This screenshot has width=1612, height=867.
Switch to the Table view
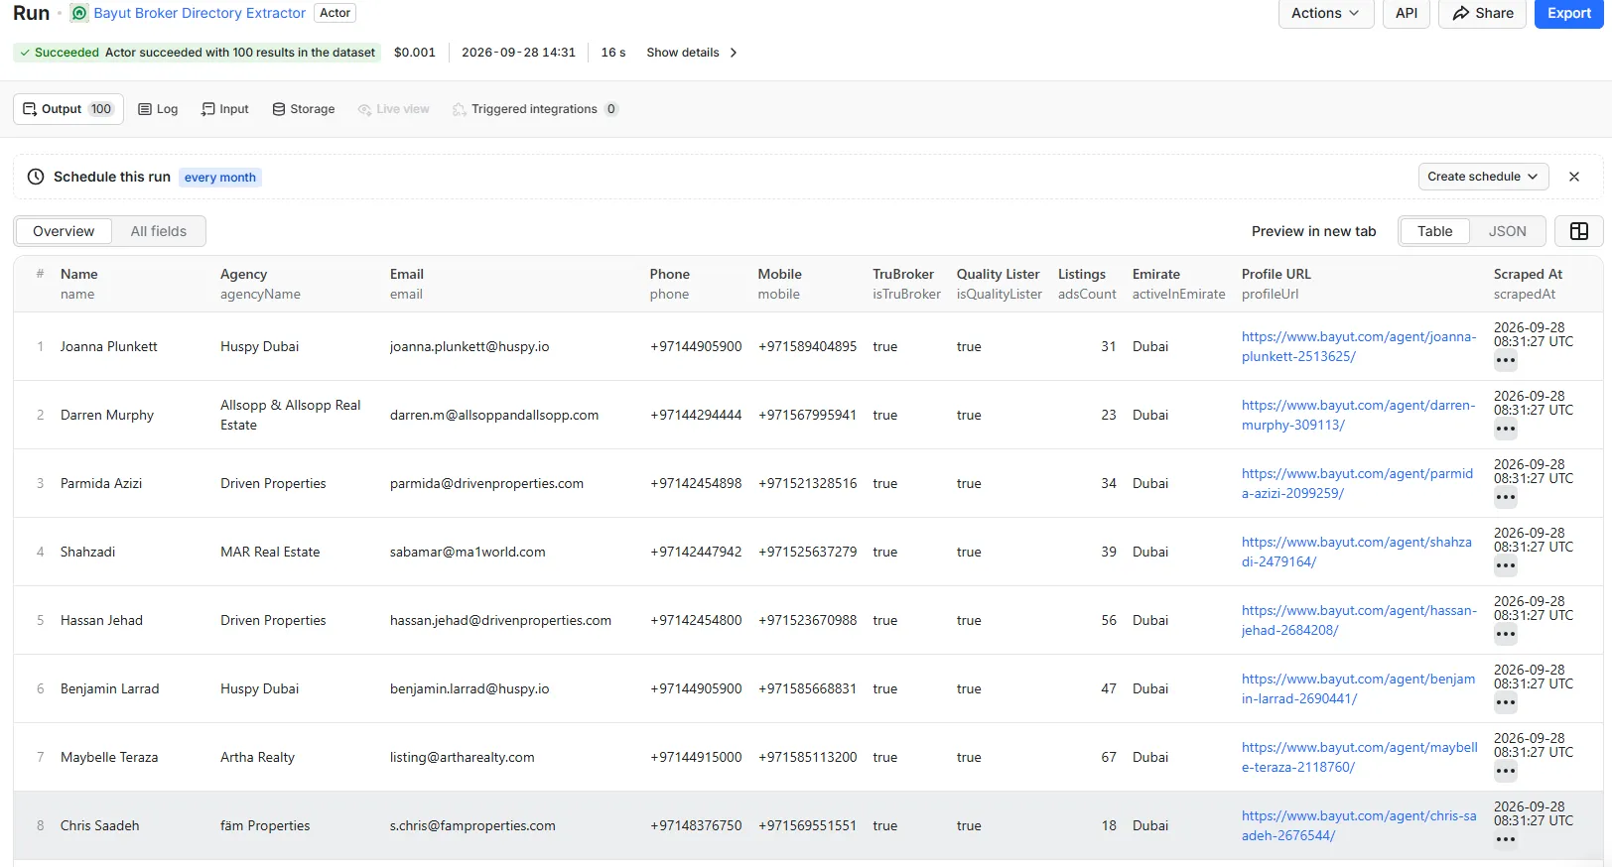point(1434,231)
